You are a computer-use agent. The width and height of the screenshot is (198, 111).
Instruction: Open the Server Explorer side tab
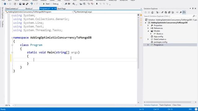[x=2, y=13]
